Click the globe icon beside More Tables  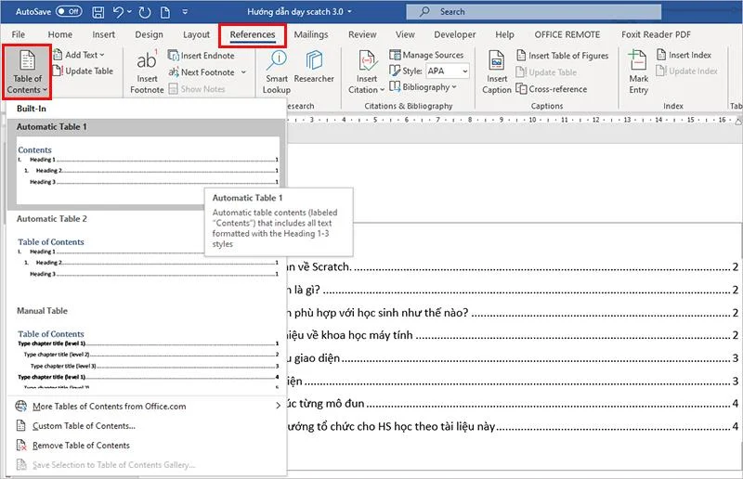click(x=20, y=406)
